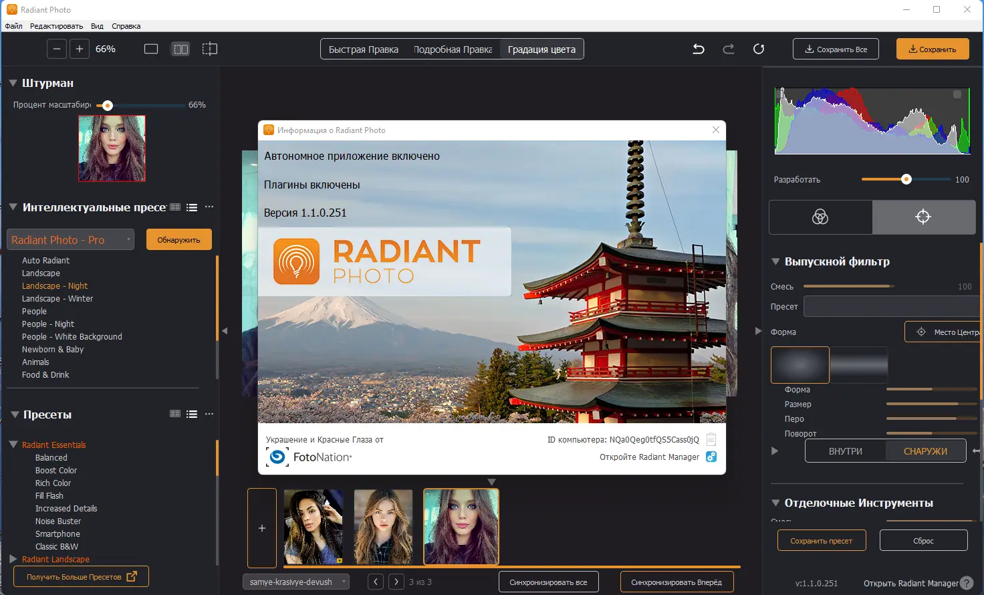Show smart presets as grid thumbnails
The height and width of the screenshot is (595, 984).
175,207
